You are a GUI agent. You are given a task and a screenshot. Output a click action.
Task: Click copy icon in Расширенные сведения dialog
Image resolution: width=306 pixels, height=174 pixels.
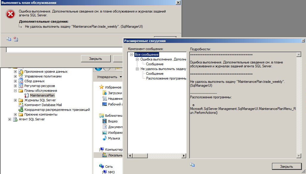tap(192, 165)
